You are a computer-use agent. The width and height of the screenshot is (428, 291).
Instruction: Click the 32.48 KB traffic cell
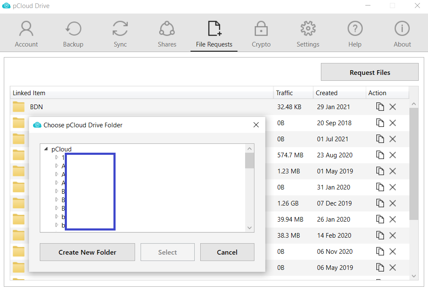click(289, 107)
